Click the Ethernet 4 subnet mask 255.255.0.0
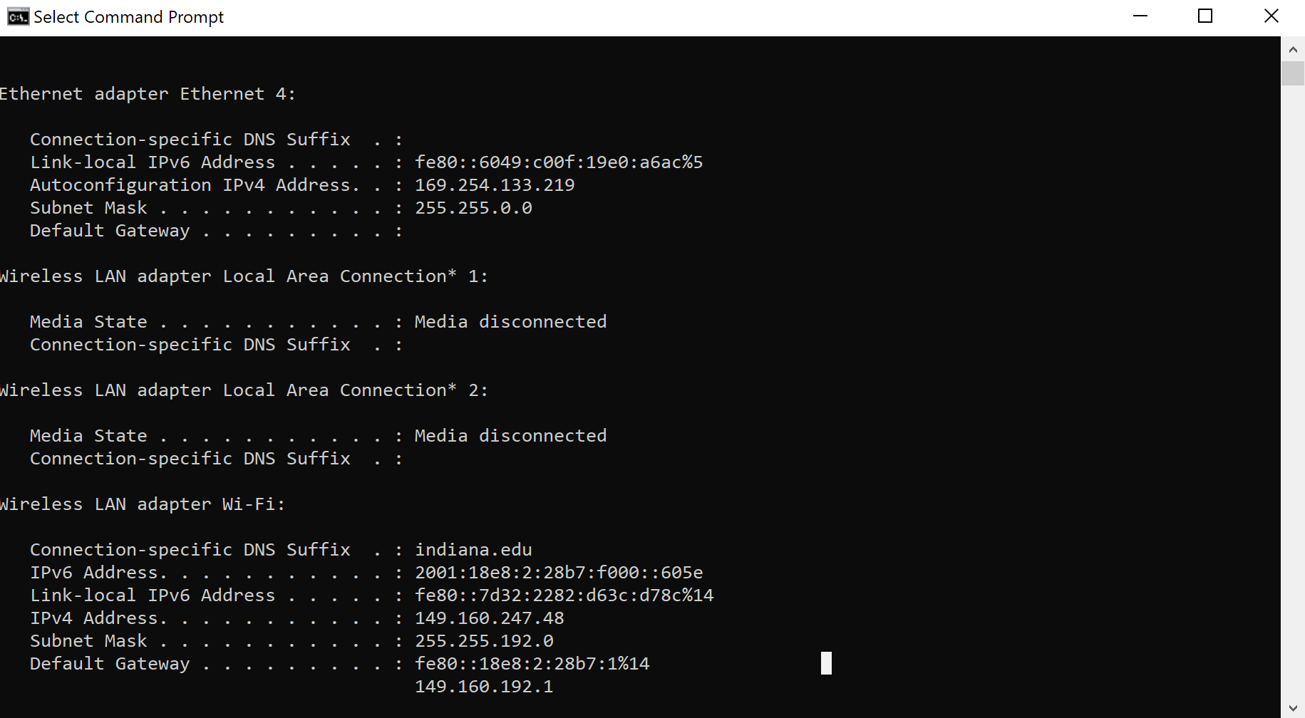Screen dimensions: 1305x718 (x=473, y=208)
